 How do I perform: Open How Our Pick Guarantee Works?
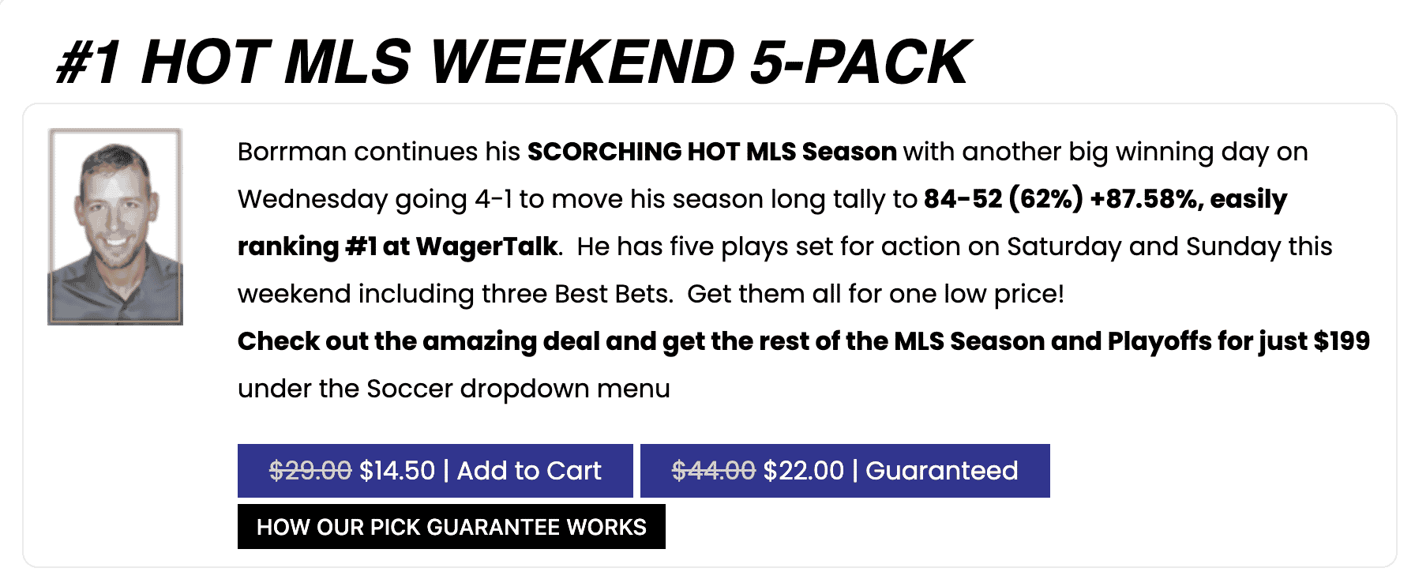[451, 527]
